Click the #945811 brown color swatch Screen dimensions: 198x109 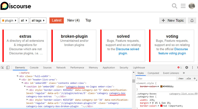click(x=161, y=86)
